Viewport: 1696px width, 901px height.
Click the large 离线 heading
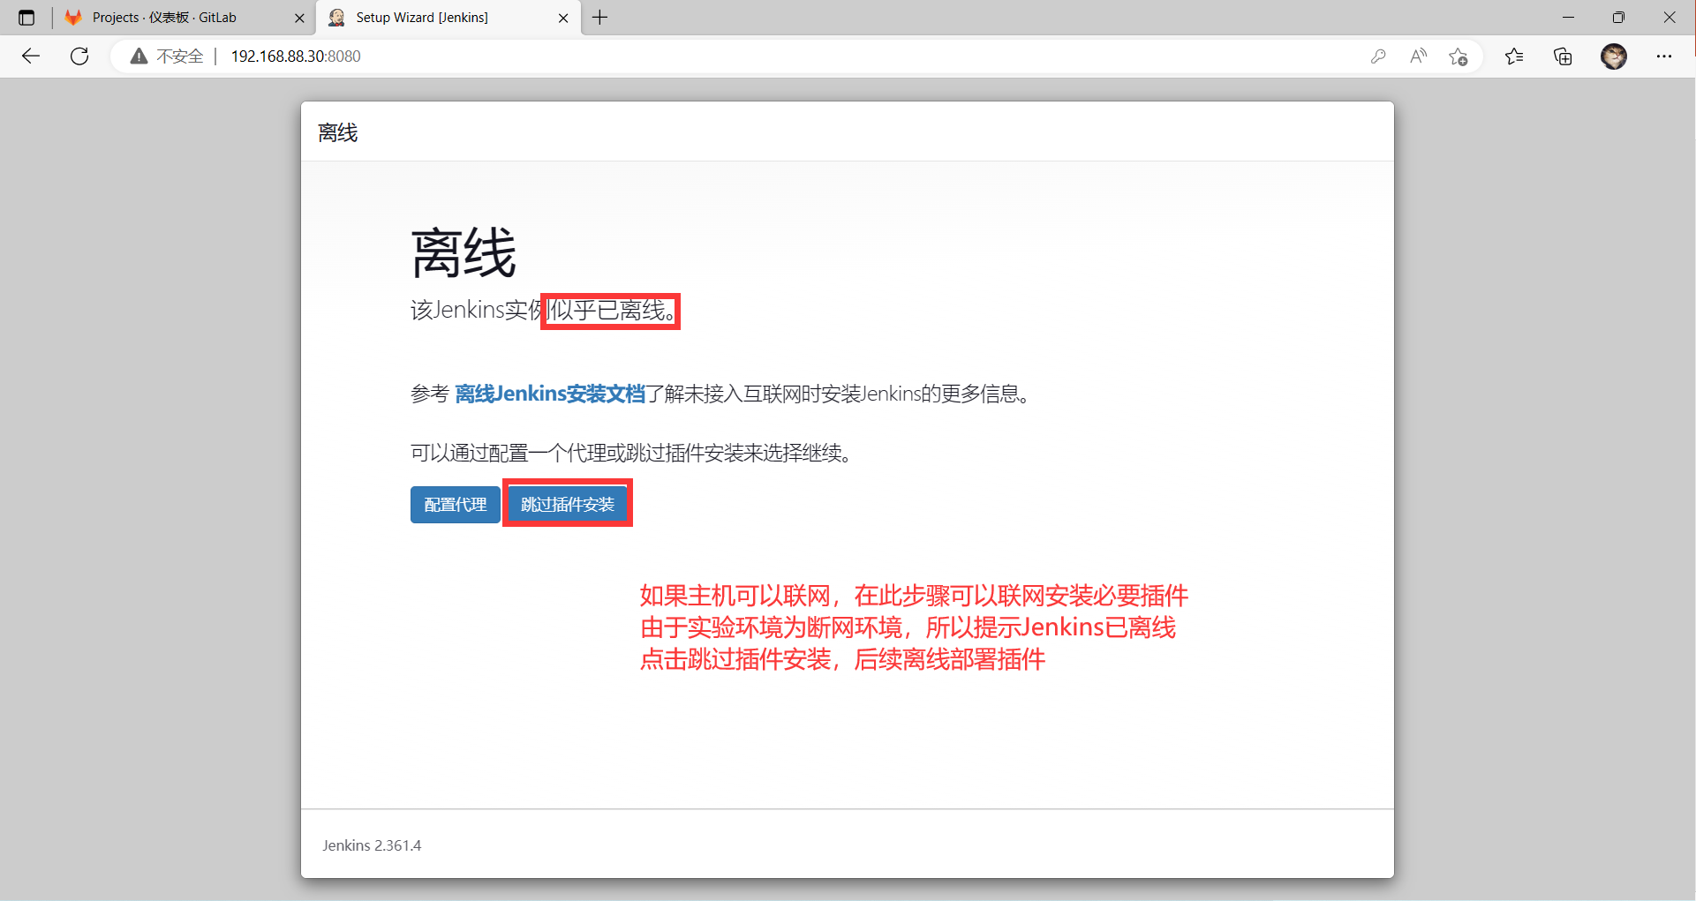[x=464, y=254]
